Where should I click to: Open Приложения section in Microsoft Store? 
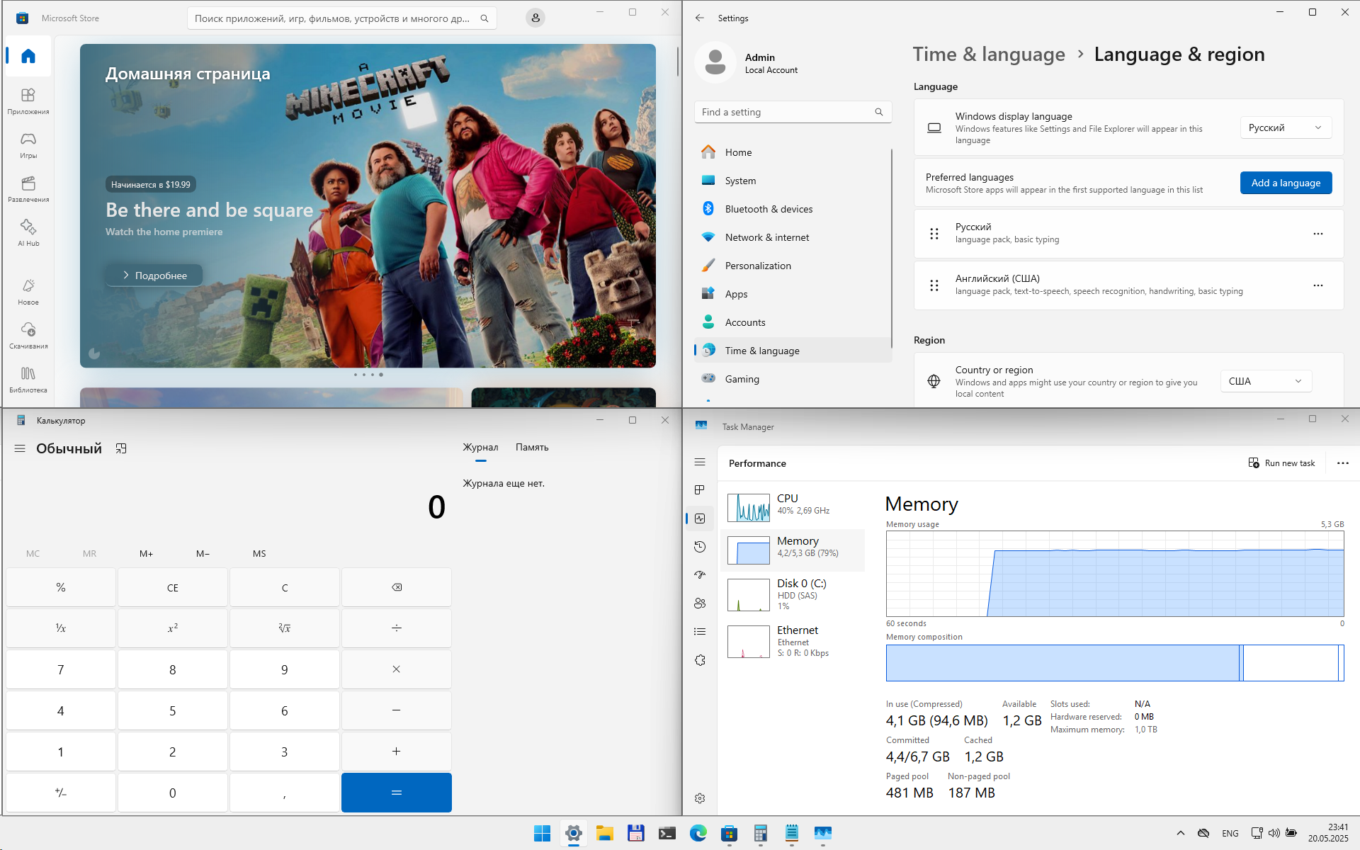pyautogui.click(x=28, y=101)
